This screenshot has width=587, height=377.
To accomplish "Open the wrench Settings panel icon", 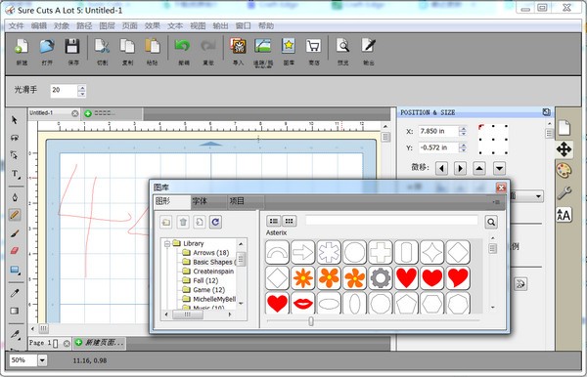I will coord(564,192).
